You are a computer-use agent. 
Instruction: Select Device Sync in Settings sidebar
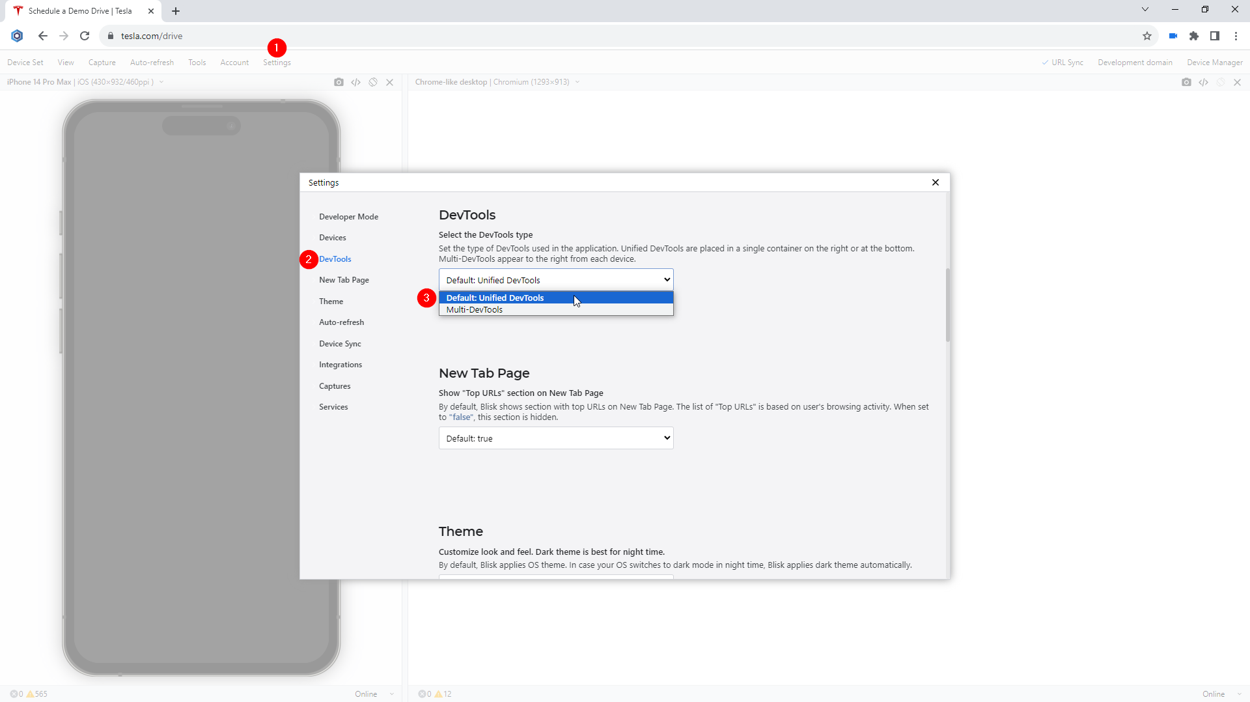(x=339, y=343)
